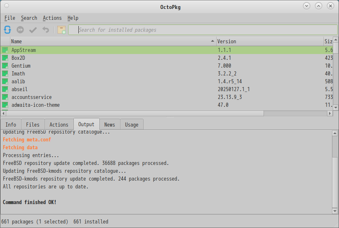Click the package icon beside abseil
339x228 pixels.
(5, 89)
